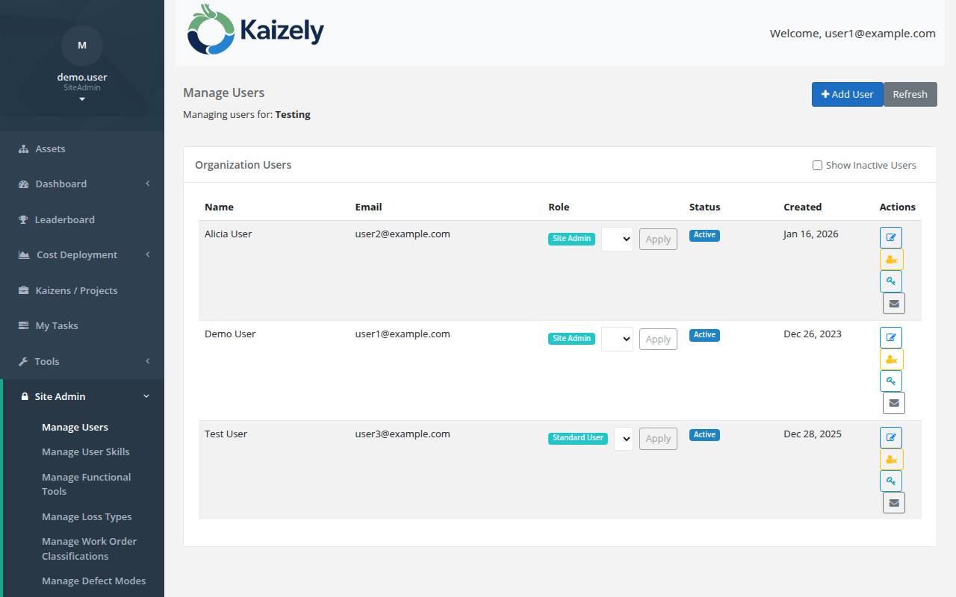Click the briefcase icon for Kaizens / Projects
The height and width of the screenshot is (597, 956).
(x=23, y=290)
